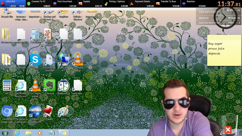Screen dimensions: 242x136
Task: Click the notepad-style taskbar icon
Action: point(52,133)
